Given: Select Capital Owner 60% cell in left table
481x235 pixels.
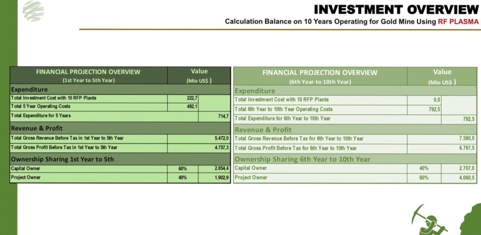Looking at the screenshot, I should pyautogui.click(x=183, y=169).
